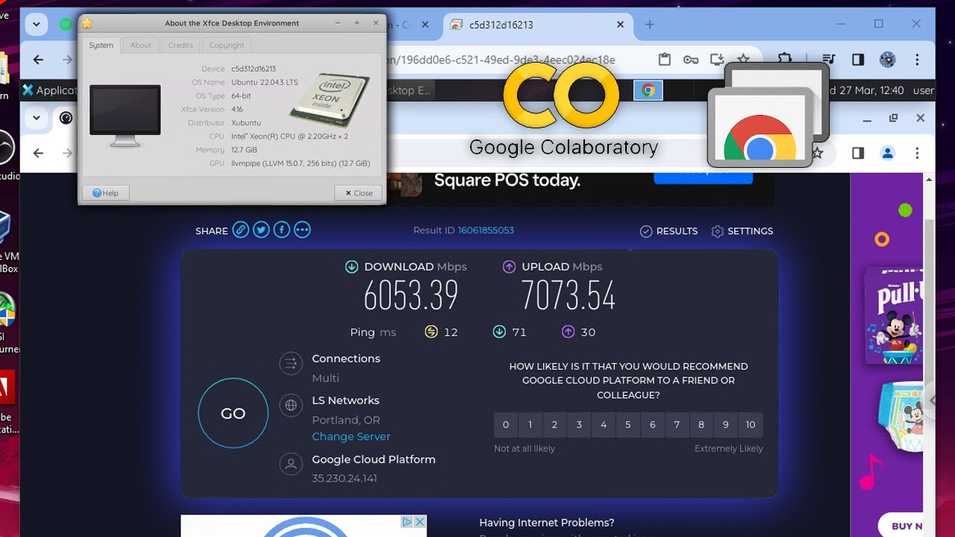Switch to the System tab
This screenshot has height=537, width=955.
click(101, 45)
